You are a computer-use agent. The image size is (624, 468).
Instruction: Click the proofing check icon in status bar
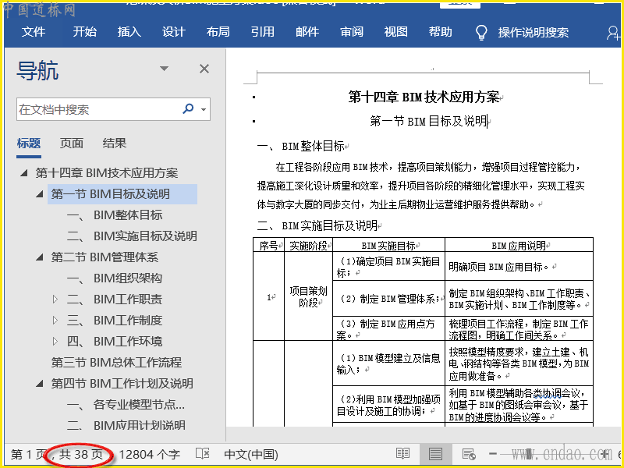(x=202, y=454)
